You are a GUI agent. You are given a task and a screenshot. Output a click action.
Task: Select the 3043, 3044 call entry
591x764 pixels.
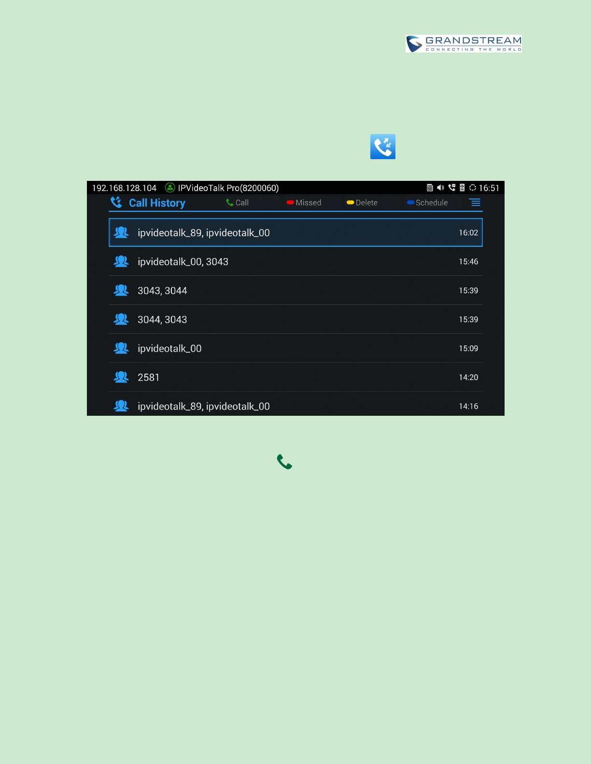point(295,290)
